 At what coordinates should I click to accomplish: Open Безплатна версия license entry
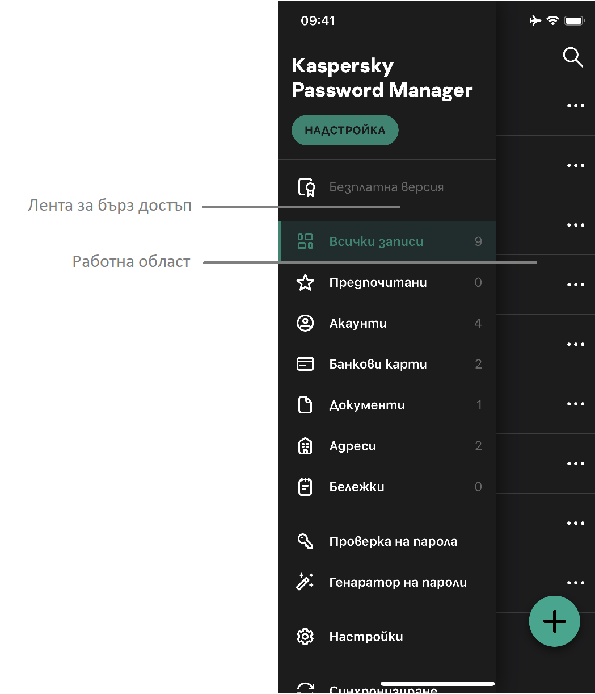tap(386, 187)
